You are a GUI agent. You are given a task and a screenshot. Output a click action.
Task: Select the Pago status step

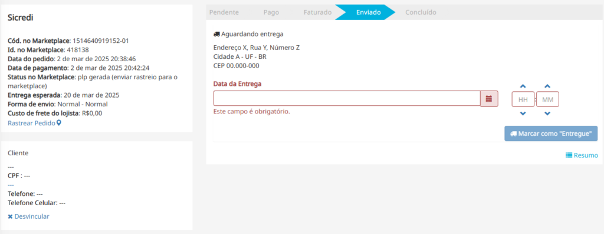coord(271,12)
